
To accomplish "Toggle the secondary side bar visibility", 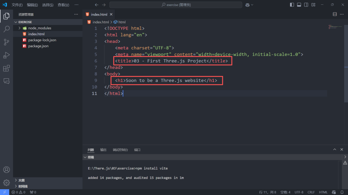I will click(x=306, y=5).
